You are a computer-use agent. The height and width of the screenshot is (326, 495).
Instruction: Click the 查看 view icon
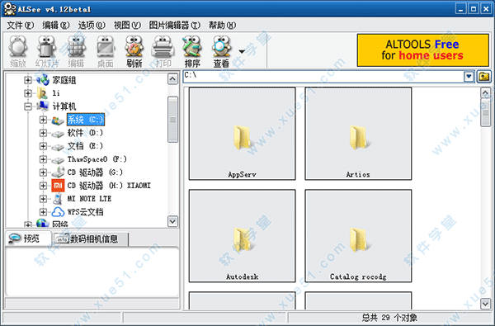coord(221,51)
